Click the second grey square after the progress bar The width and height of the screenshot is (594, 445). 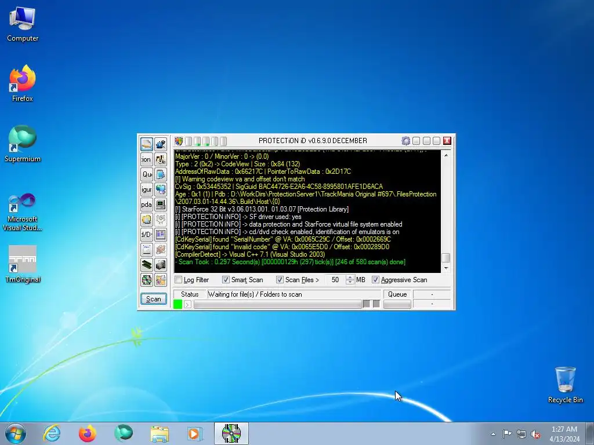(376, 304)
